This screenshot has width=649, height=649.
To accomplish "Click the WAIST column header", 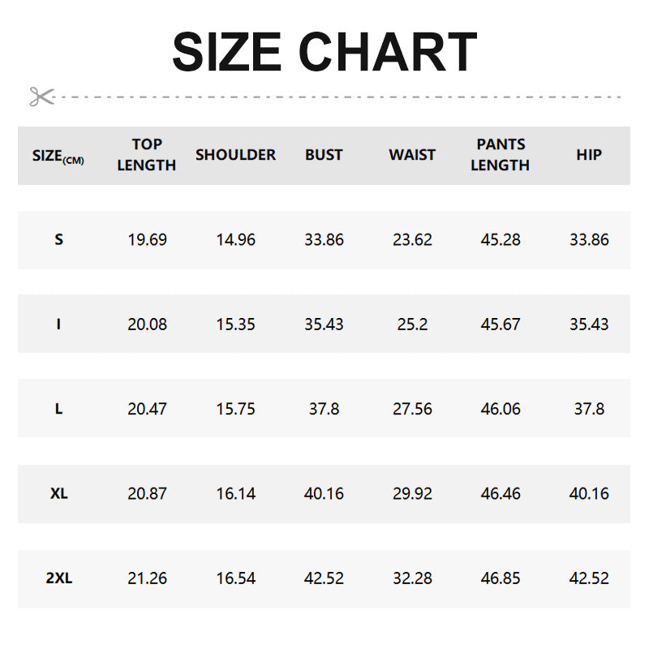I will coord(412,155).
